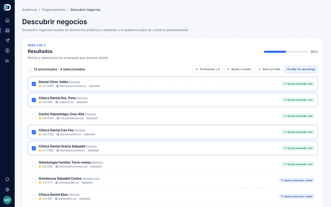The image size is (331, 207).
Task: Click globe icon next to ortosabadell.es
Action: pos(57,183)
